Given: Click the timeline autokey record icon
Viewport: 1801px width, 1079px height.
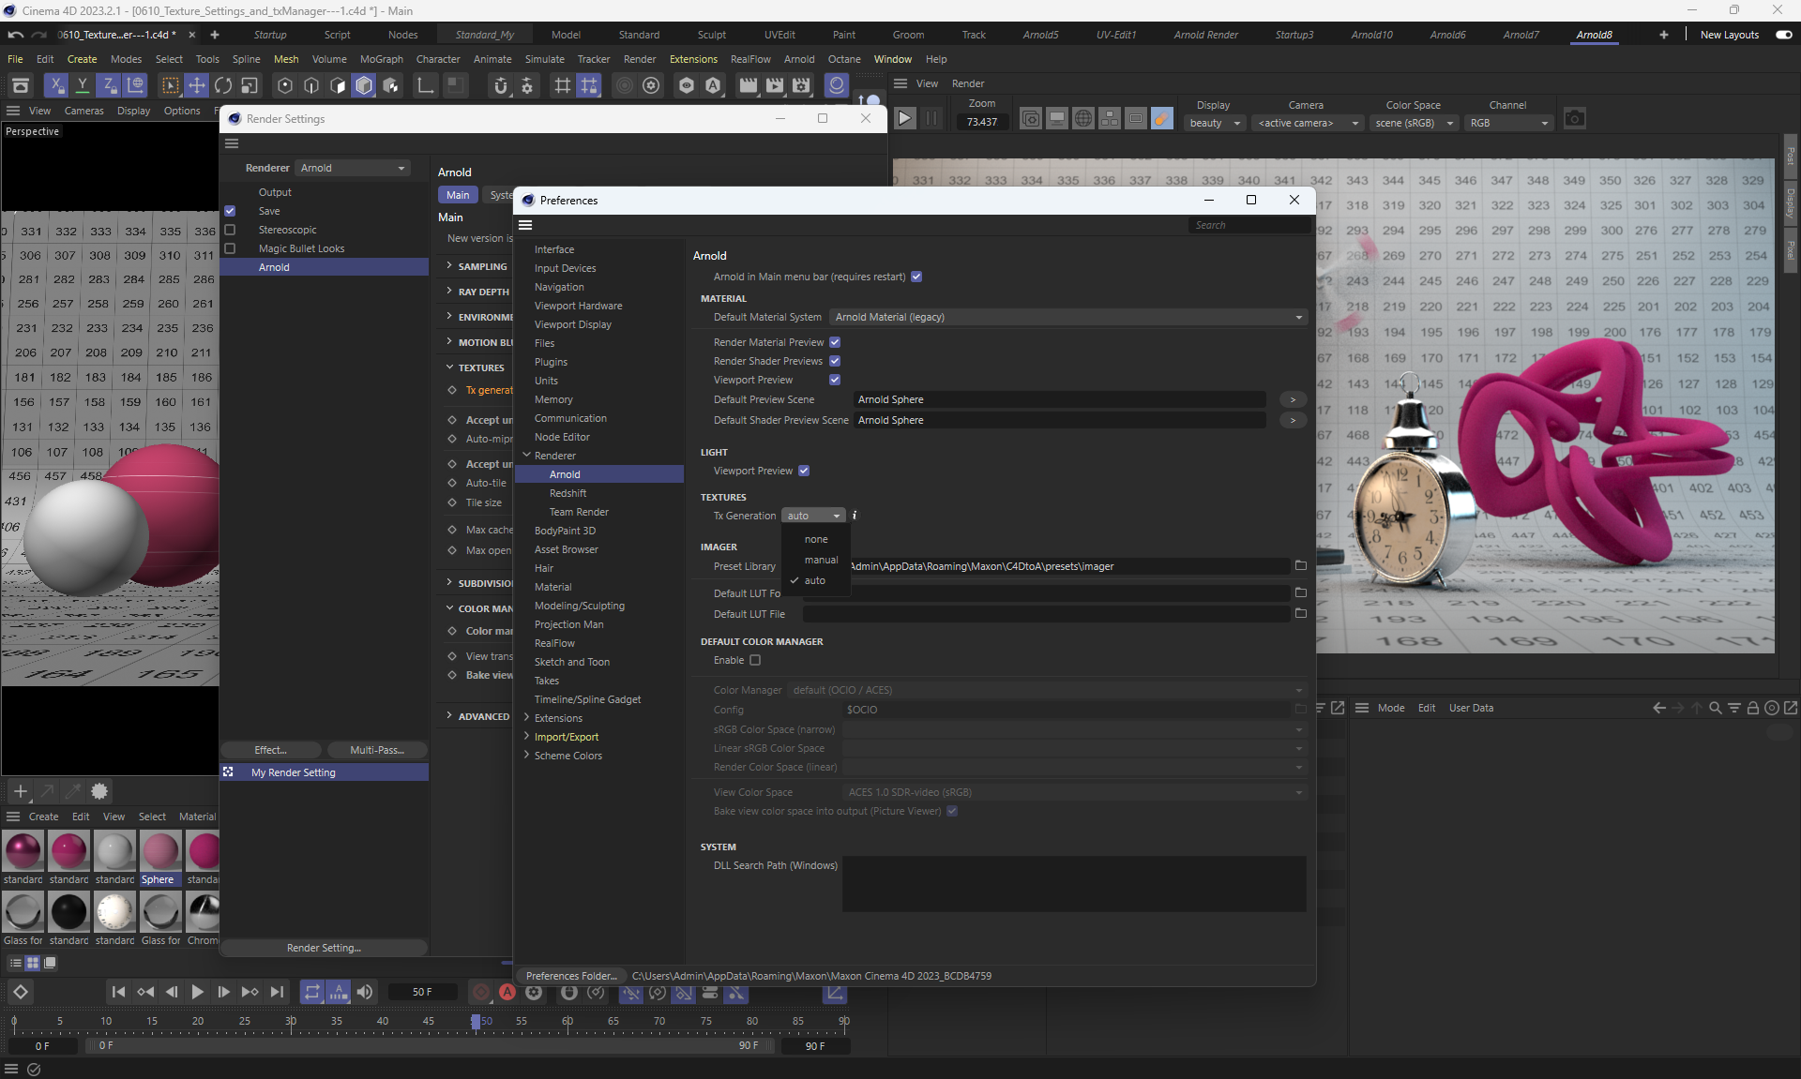Looking at the screenshot, I should pyautogui.click(x=507, y=992).
